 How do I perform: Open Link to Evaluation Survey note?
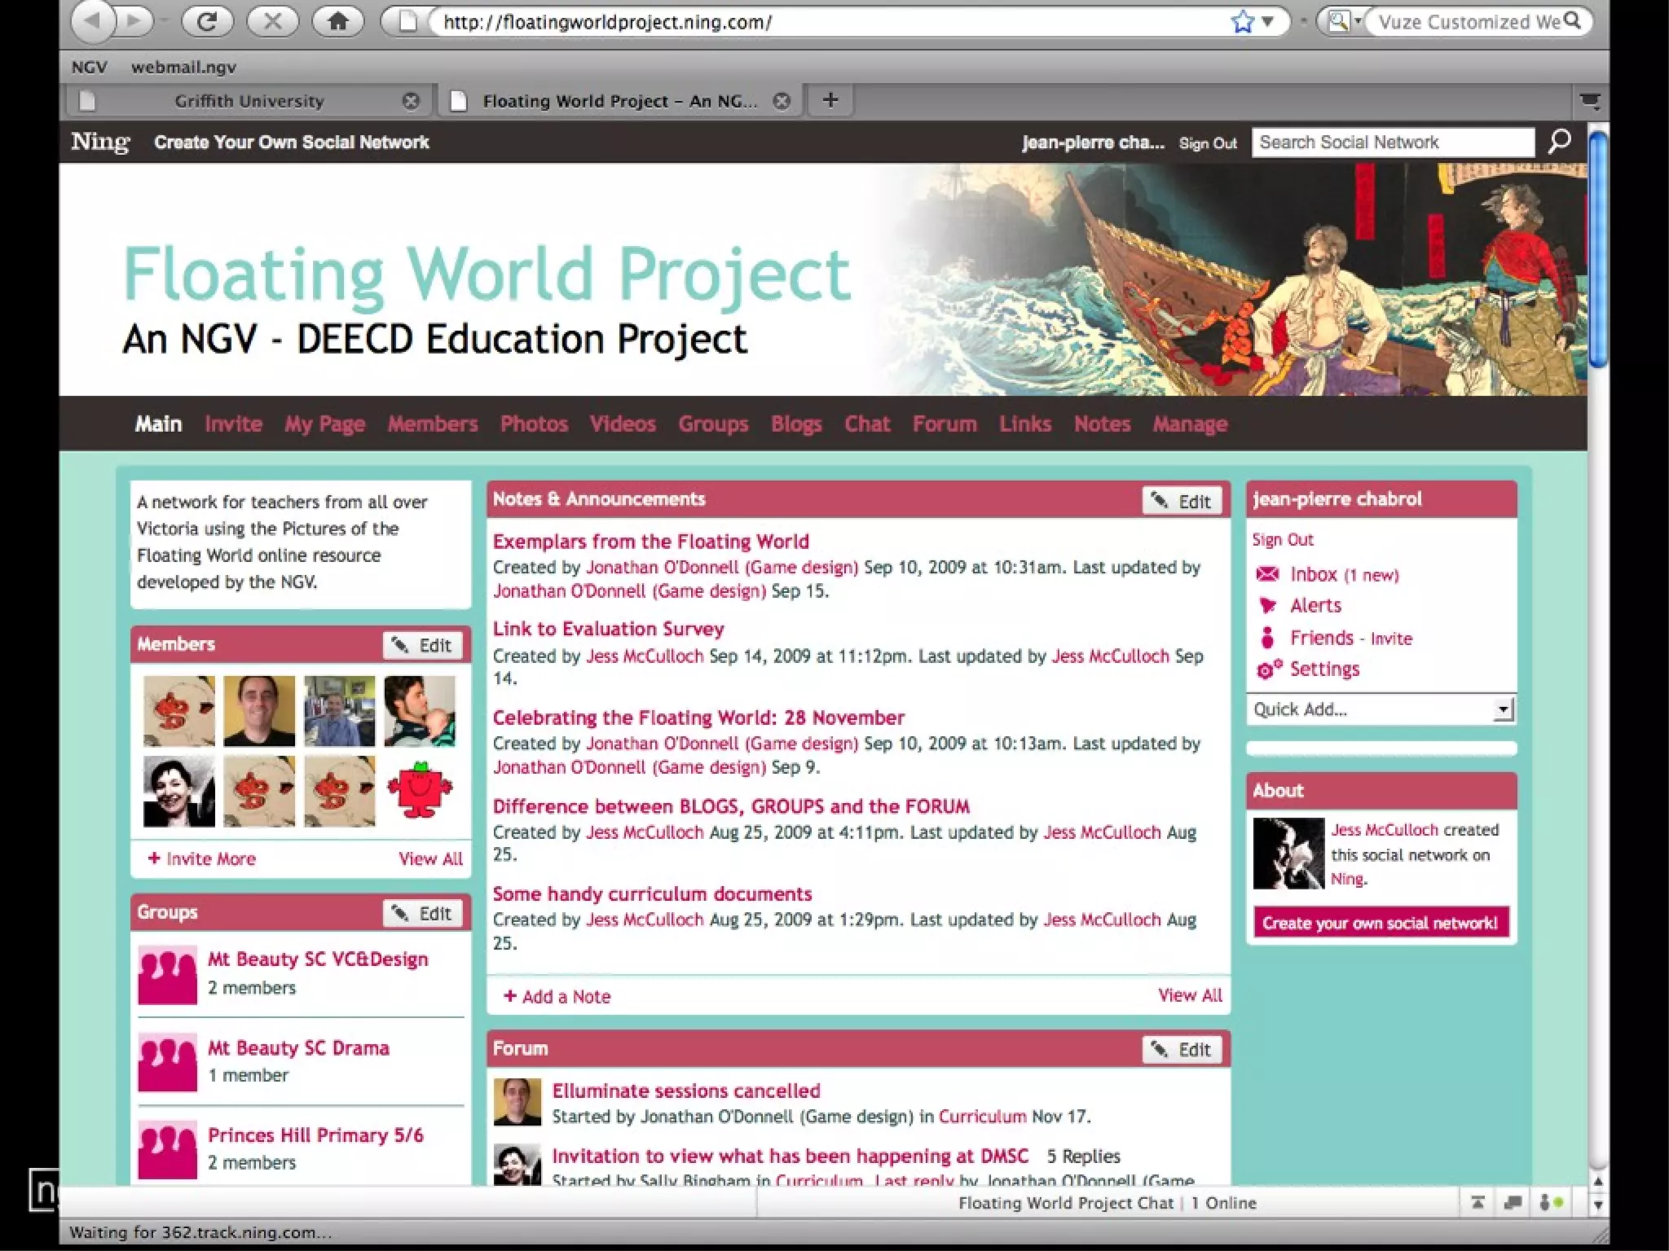608,629
